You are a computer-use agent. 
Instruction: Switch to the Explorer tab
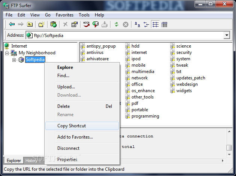tap(14, 161)
